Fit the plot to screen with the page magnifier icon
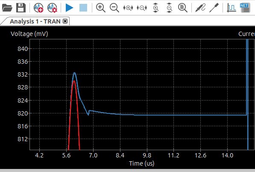The image size is (255, 172). 183,8
